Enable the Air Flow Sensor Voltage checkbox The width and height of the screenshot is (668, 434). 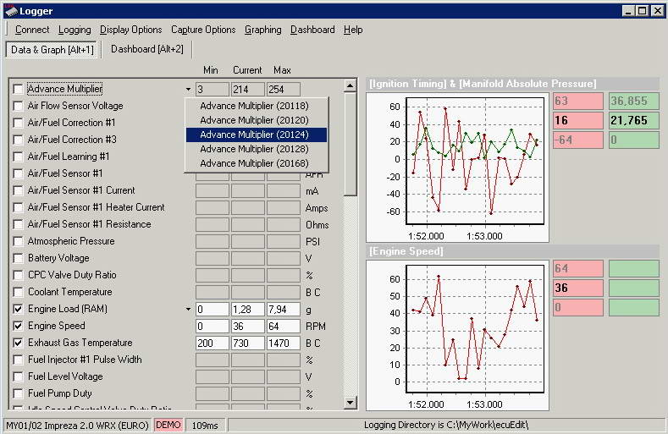click(18, 106)
